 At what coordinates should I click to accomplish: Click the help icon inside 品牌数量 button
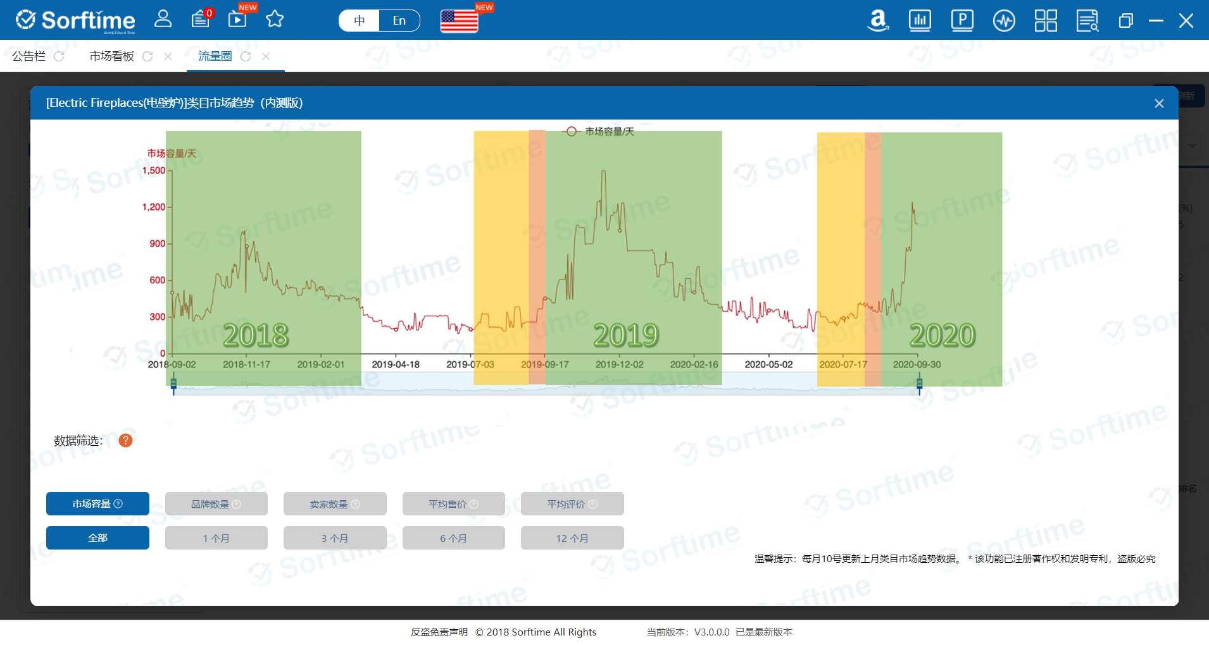(x=237, y=504)
